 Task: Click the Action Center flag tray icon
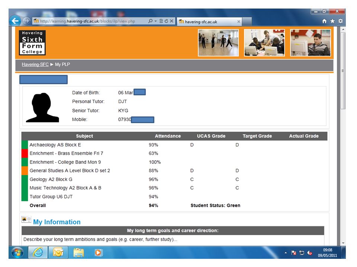pyautogui.click(x=294, y=253)
